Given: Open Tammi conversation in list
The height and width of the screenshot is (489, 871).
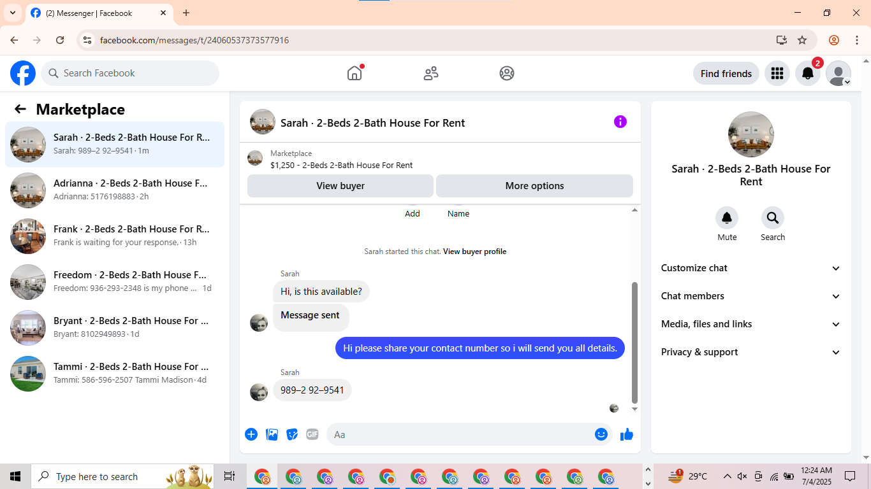Looking at the screenshot, I should (x=115, y=374).
